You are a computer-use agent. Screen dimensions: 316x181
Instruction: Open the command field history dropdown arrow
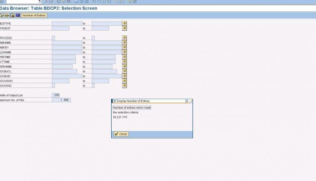click(40, 1)
